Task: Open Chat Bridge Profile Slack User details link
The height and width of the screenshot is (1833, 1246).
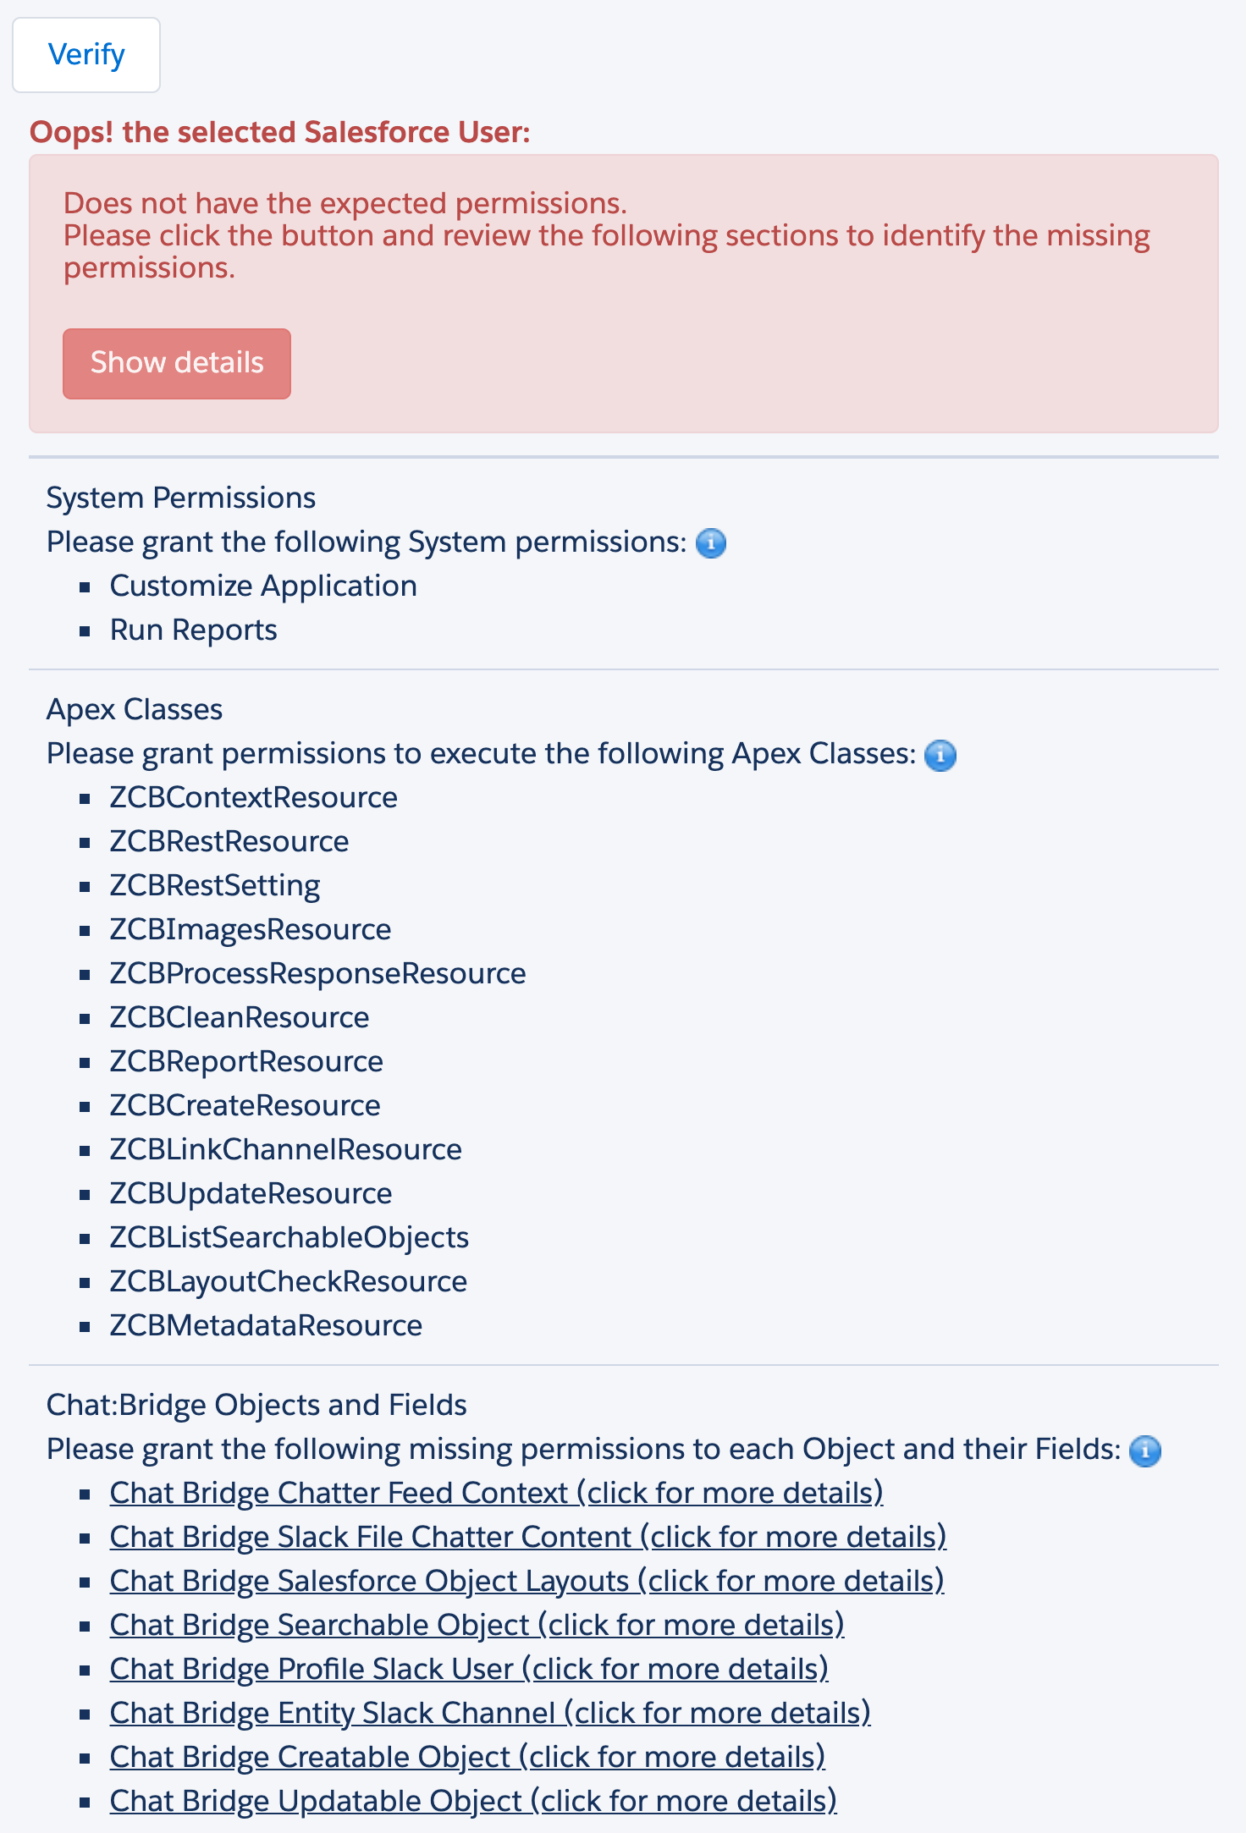Action: tap(468, 1670)
